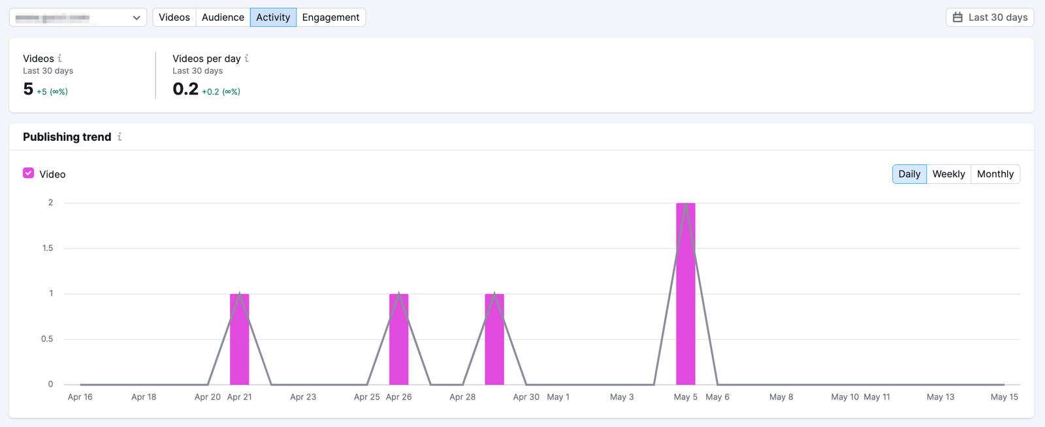
Task: Select the Daily view toggle
Action: [x=908, y=174]
